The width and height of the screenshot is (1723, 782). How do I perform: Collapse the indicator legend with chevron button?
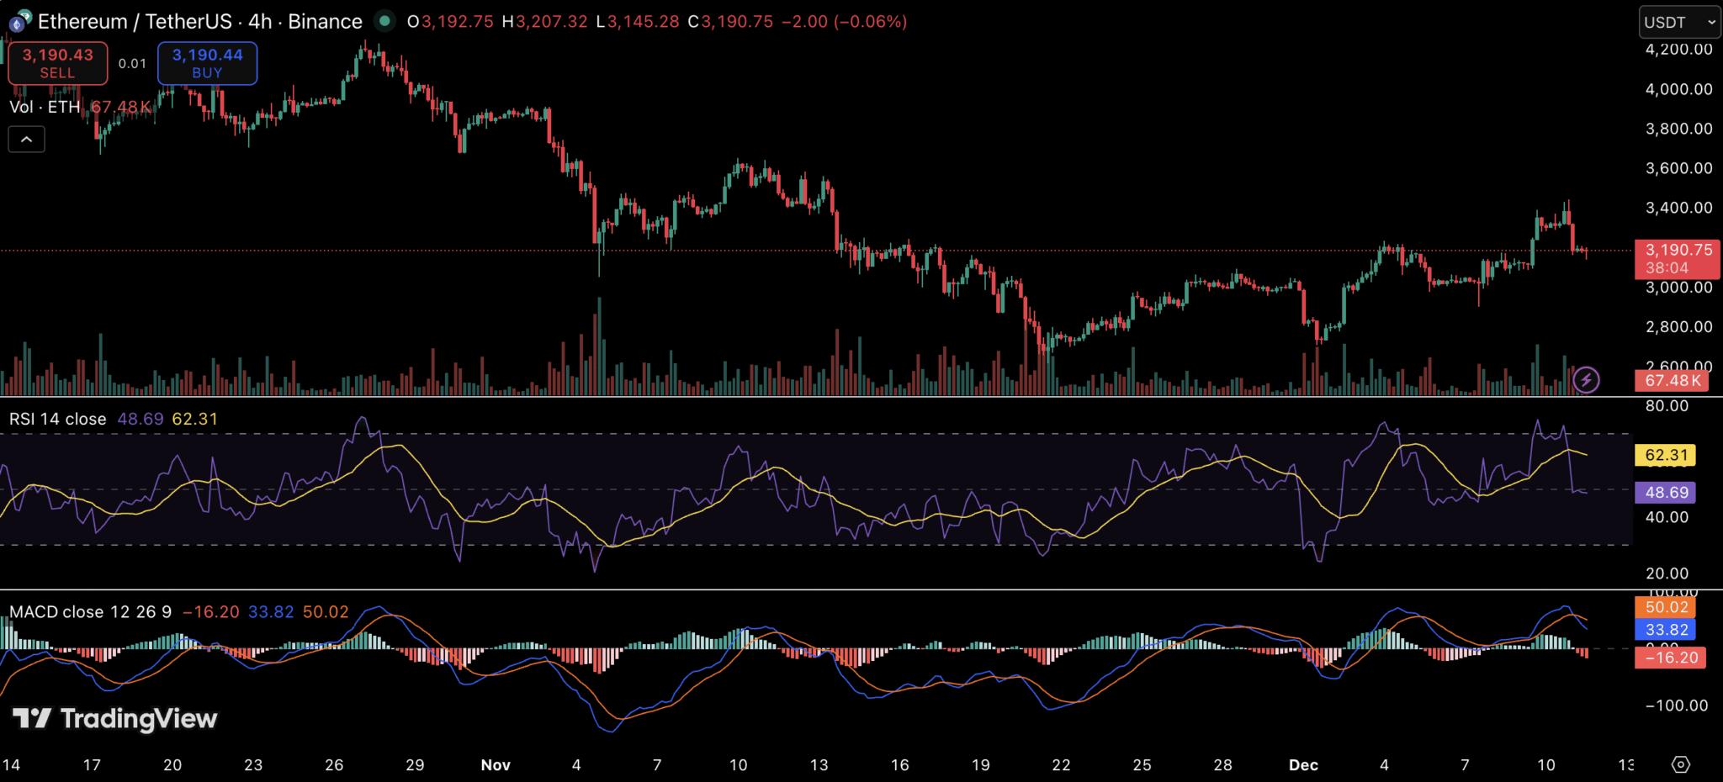(27, 140)
